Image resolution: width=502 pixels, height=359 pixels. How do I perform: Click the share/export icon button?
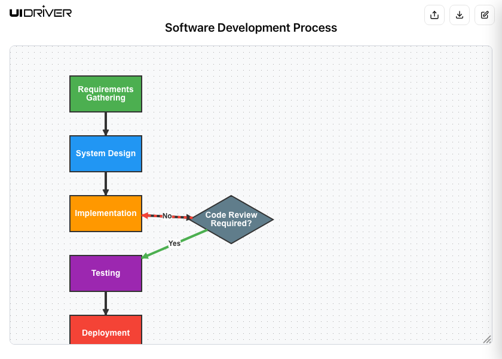point(434,15)
